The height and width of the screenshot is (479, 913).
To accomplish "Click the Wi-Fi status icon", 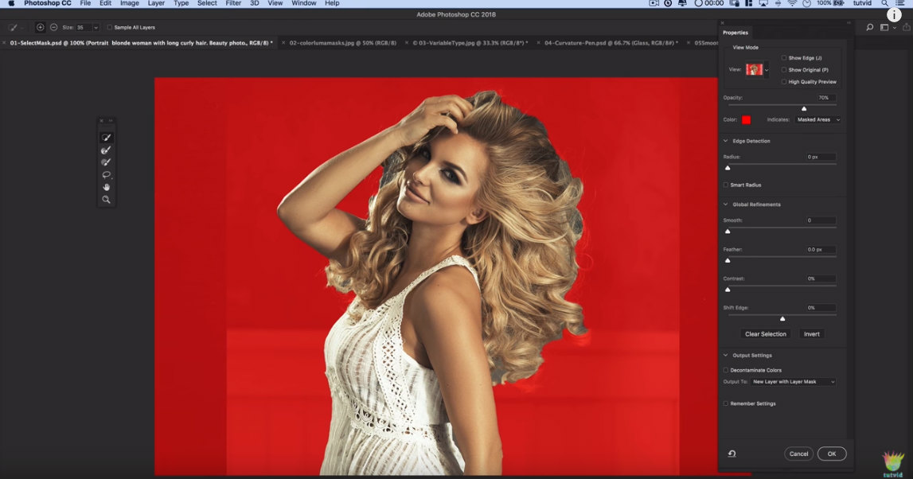I will [792, 3].
